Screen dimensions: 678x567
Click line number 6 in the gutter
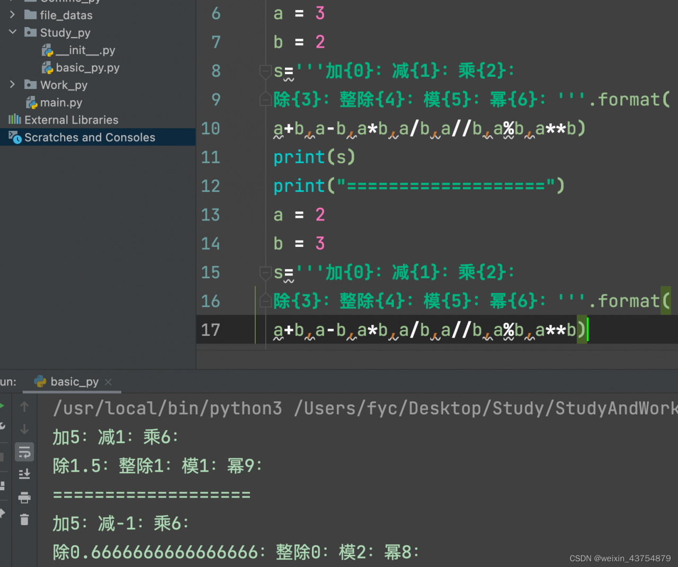[x=216, y=13]
